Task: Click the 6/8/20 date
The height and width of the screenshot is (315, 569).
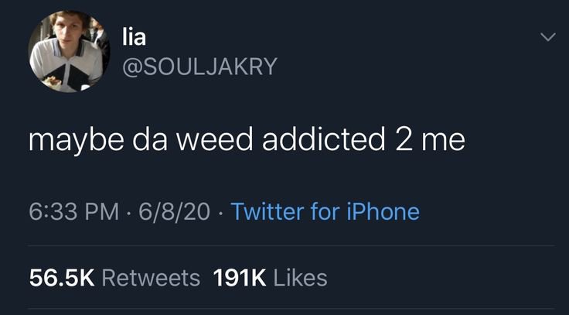Action: tap(174, 211)
